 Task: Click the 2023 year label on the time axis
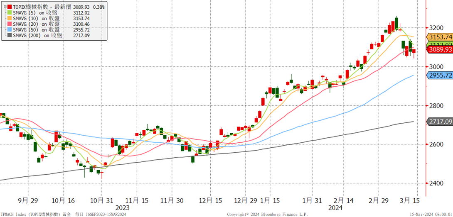tap(122, 208)
